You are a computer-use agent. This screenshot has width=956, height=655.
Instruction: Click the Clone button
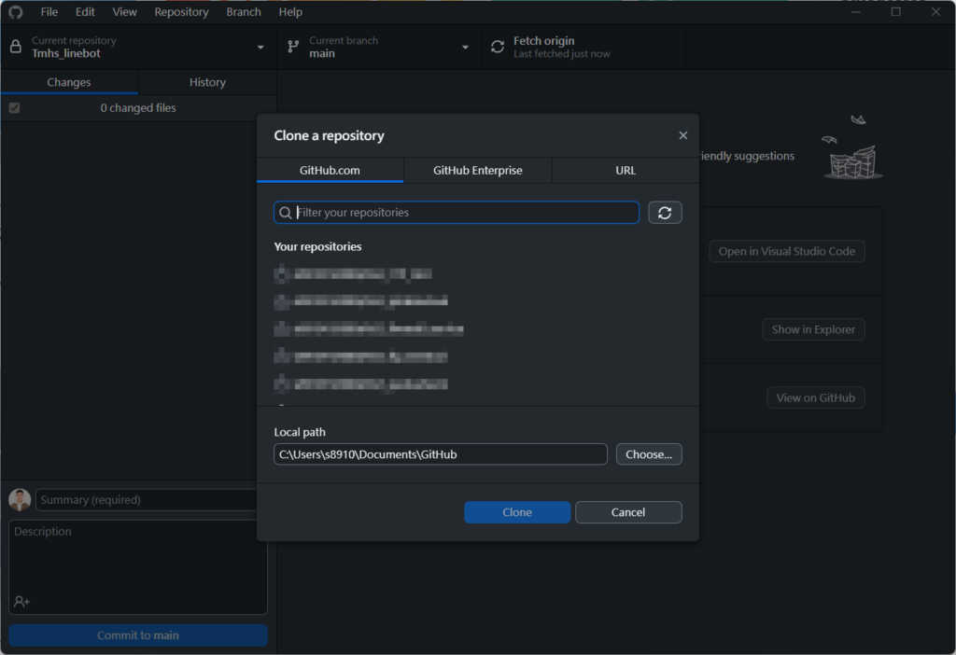[517, 512]
